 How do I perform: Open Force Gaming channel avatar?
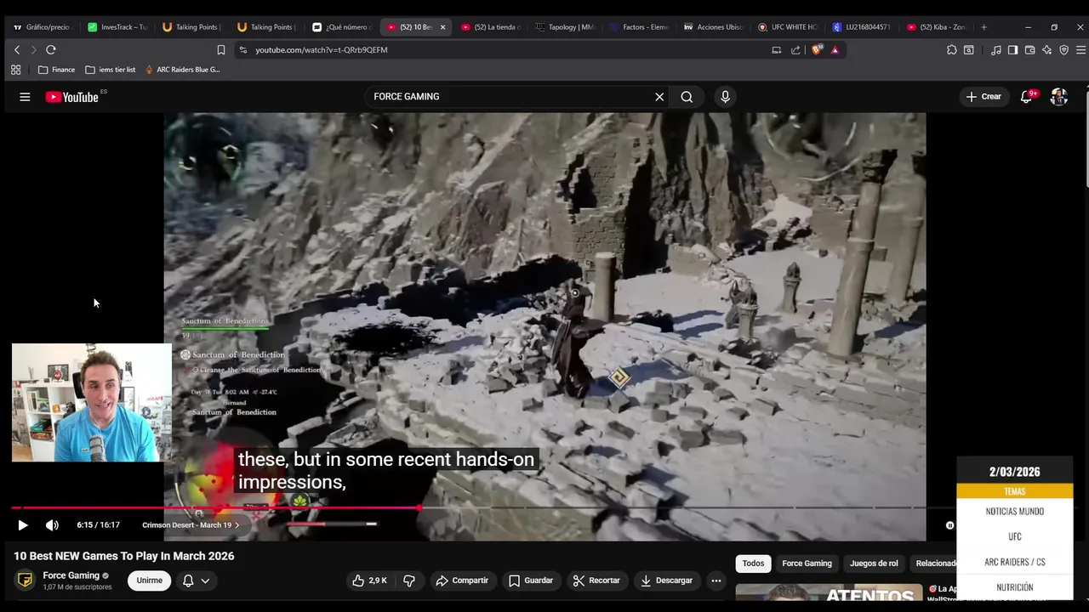point(26,581)
